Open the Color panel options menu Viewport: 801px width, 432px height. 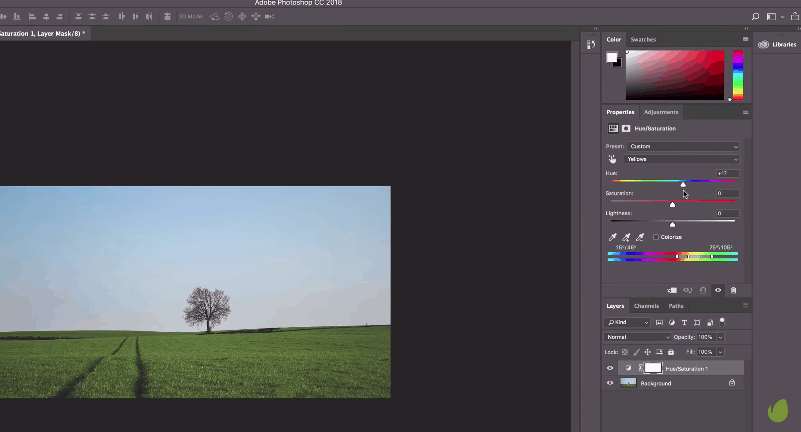[x=746, y=39]
